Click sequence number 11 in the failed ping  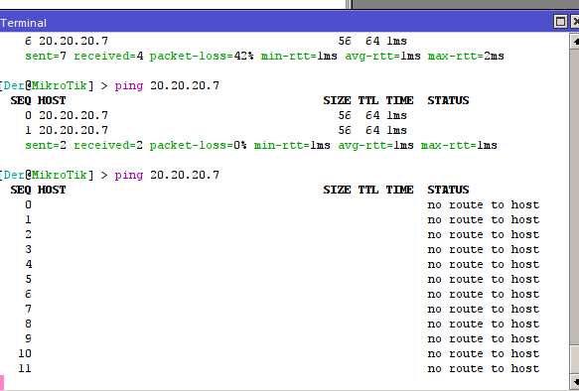click(x=25, y=368)
